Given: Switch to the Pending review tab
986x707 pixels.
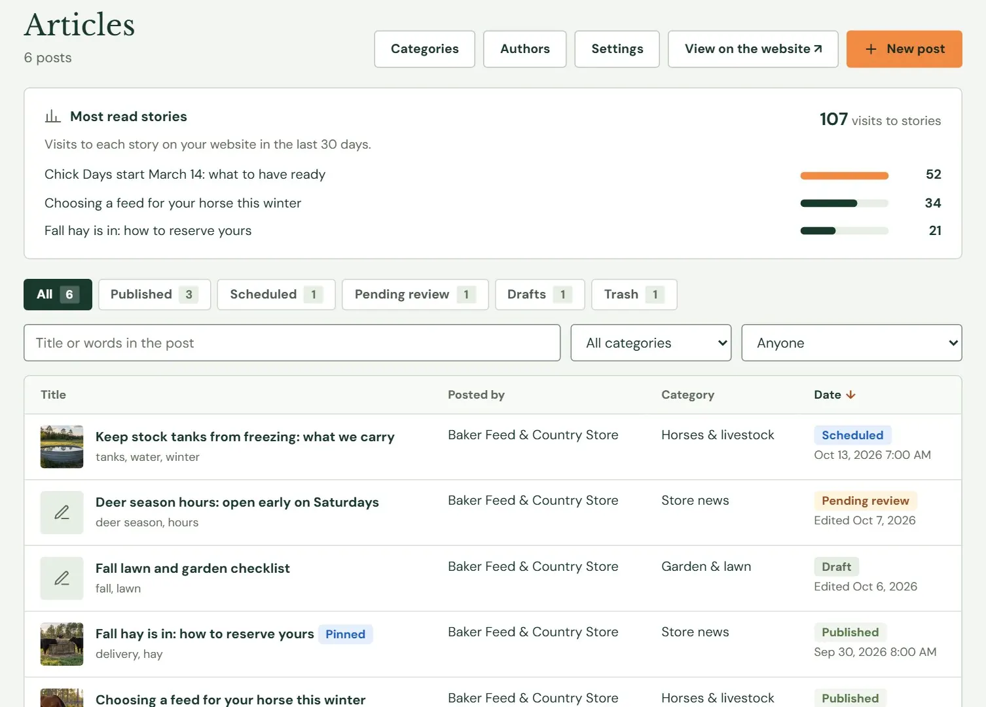Looking at the screenshot, I should tap(415, 295).
